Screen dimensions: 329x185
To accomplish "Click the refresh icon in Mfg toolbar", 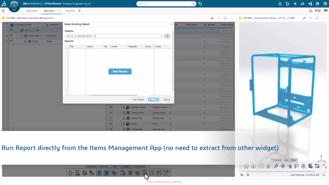I will point(85,173).
